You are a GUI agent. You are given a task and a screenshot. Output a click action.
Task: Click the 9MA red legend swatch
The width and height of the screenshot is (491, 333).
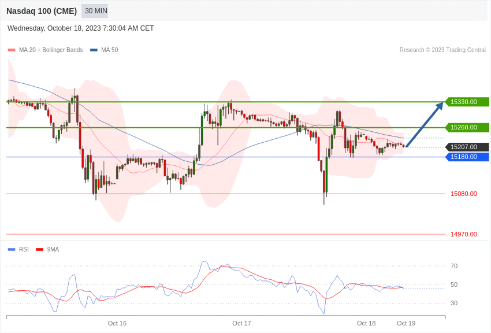pos(40,250)
